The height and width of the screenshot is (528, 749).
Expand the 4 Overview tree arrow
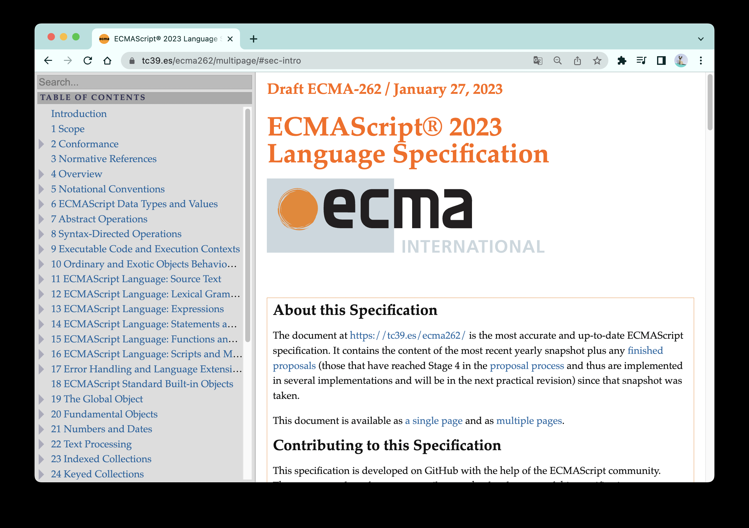point(41,174)
